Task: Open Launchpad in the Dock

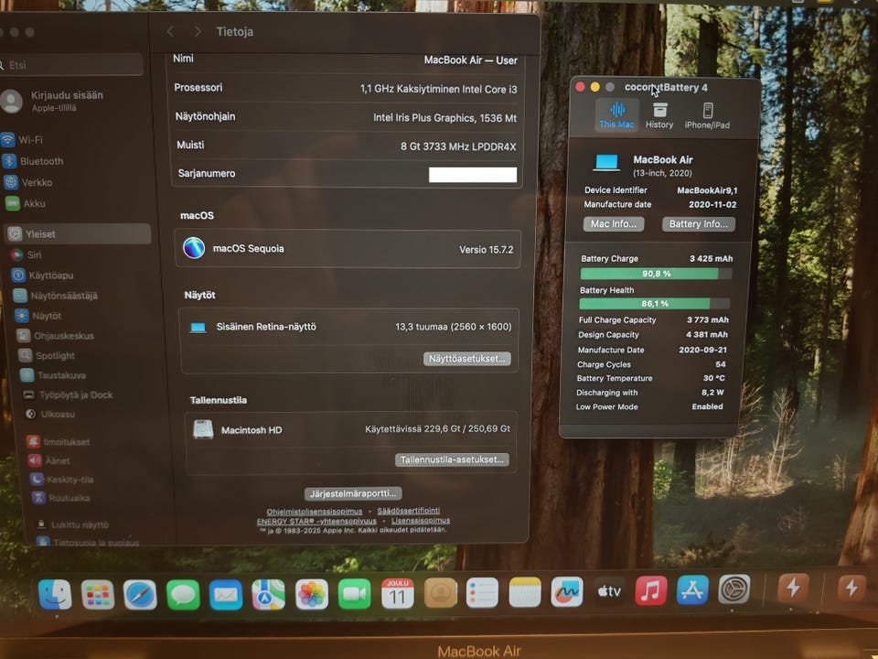Action: coord(98,595)
